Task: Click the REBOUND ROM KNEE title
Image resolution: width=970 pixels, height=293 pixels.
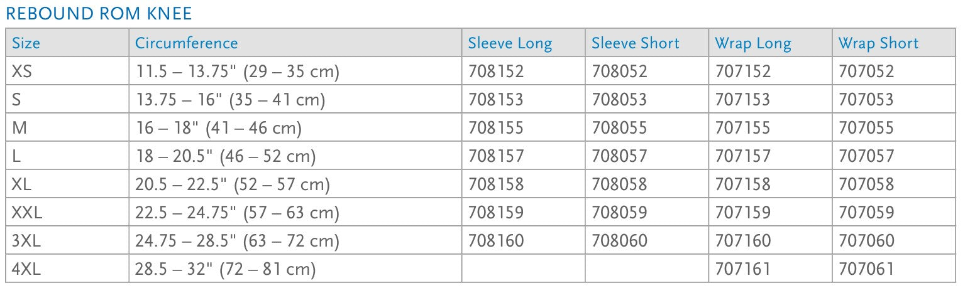Action: click(99, 13)
